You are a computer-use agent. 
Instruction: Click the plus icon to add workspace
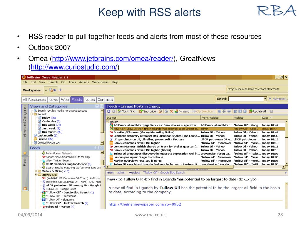[60, 90]
